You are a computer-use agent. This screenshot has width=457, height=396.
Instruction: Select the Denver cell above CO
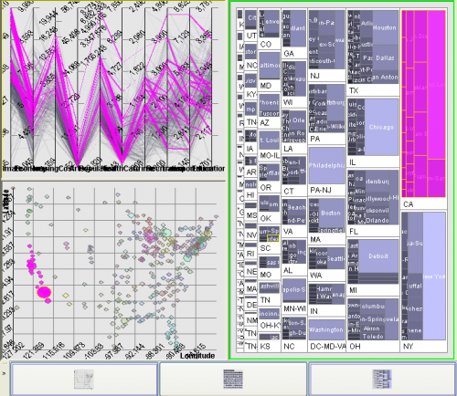click(x=272, y=22)
